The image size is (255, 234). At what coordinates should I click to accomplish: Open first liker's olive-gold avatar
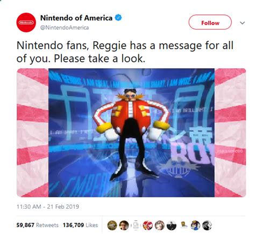click(112, 225)
